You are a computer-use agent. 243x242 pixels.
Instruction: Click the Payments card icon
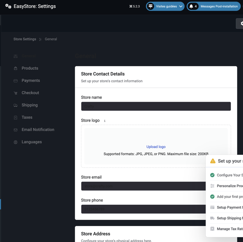click(15, 81)
